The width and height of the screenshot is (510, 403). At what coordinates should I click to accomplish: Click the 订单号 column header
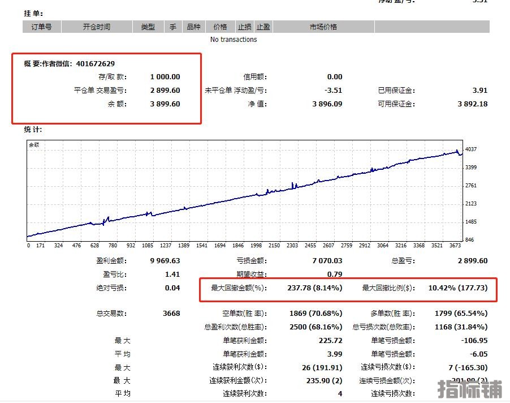(41, 27)
